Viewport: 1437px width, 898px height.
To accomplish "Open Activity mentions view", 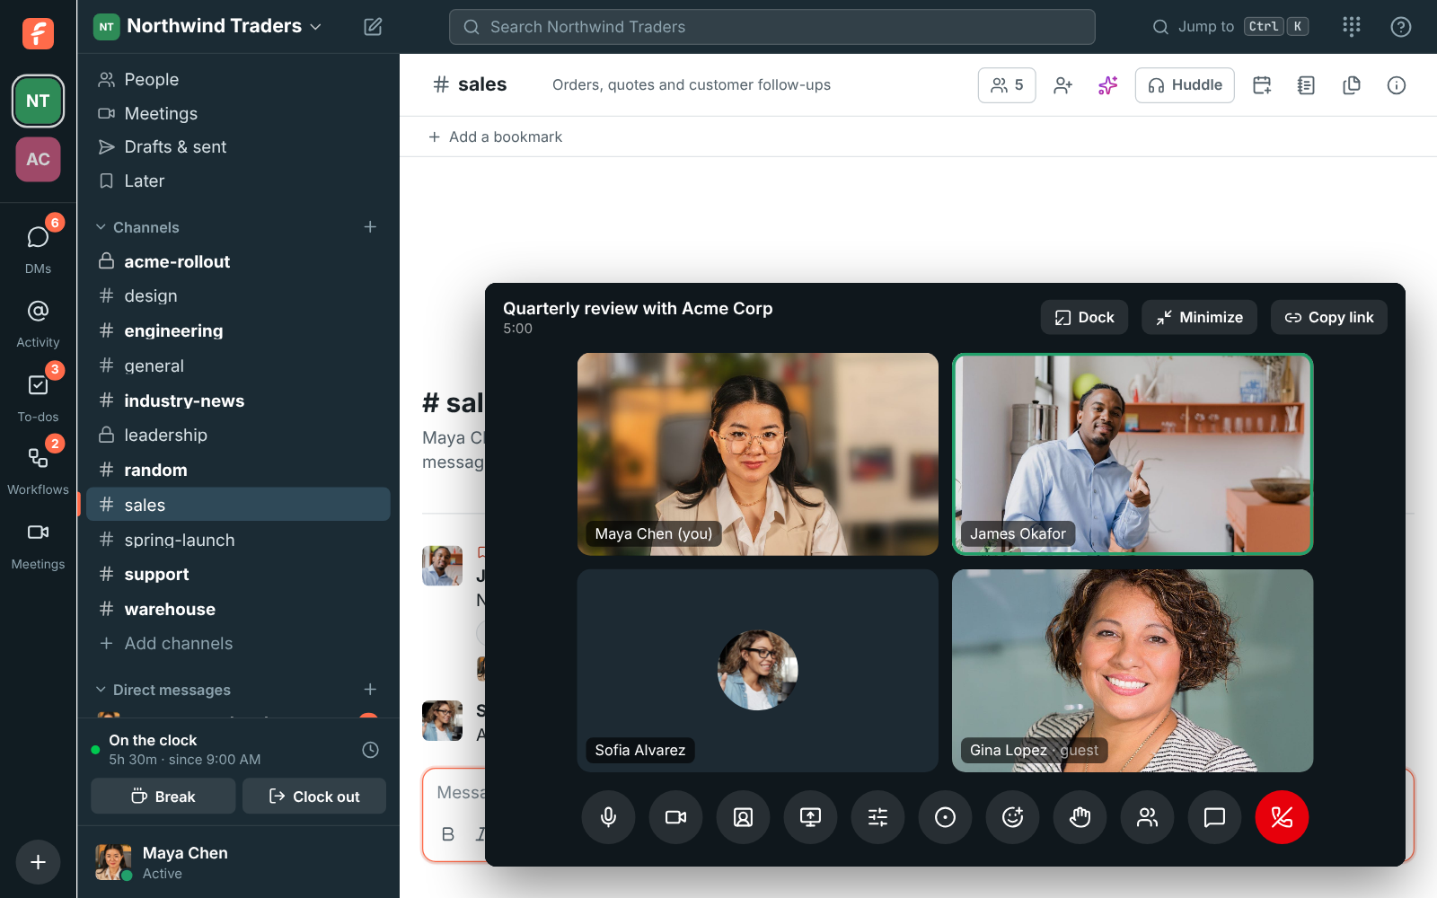I will pyautogui.click(x=38, y=323).
